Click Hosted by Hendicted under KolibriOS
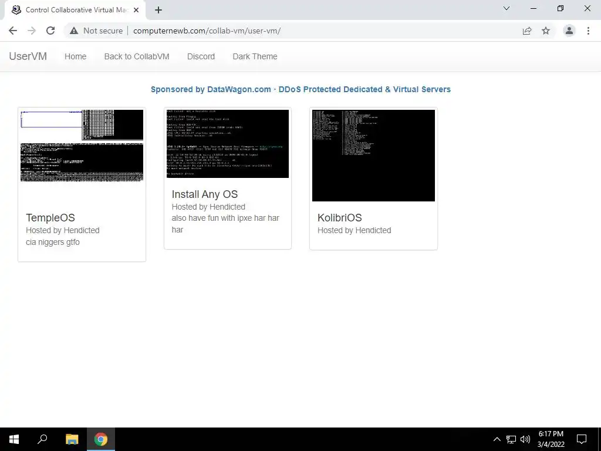Screen dimensions: 601x451 coord(354,230)
